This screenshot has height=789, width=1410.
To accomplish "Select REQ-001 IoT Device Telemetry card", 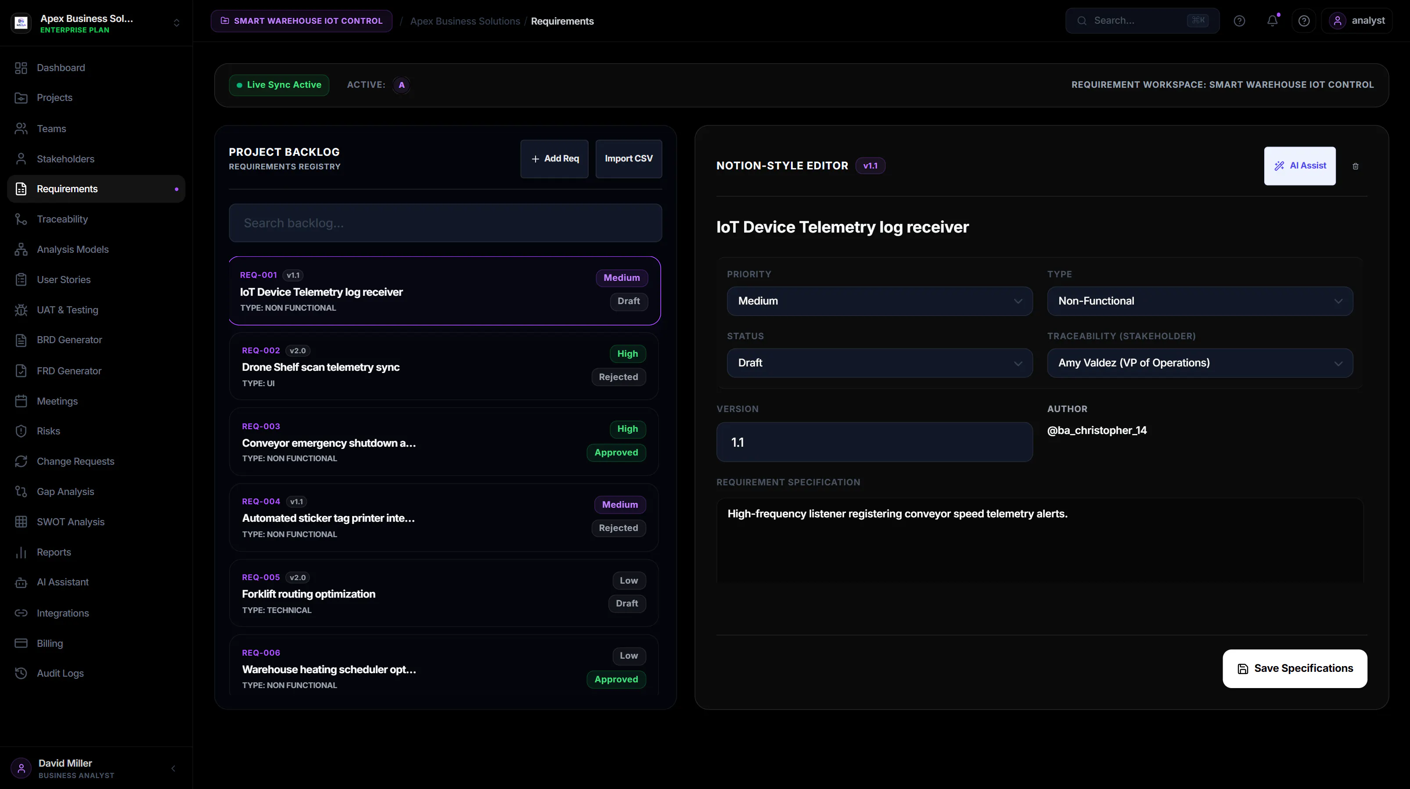I will click(x=444, y=290).
